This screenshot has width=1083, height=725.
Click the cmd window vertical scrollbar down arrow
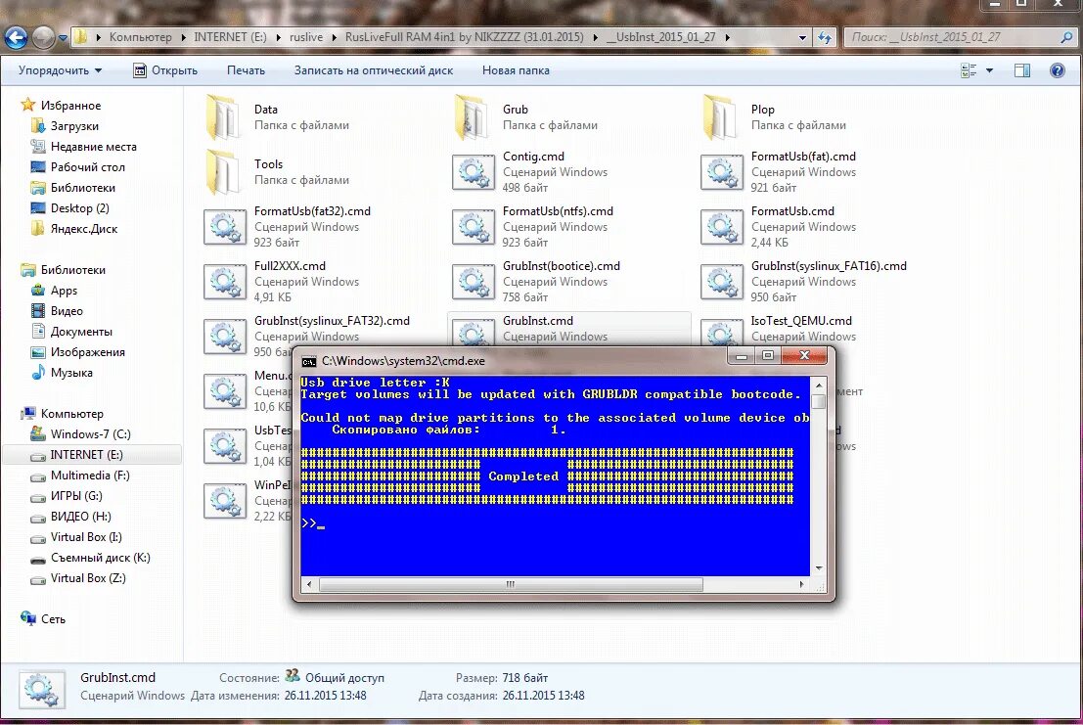819,568
